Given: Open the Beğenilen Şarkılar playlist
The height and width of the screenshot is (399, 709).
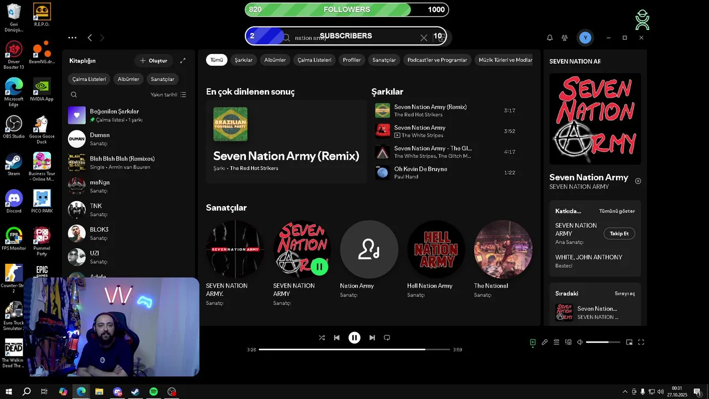Looking at the screenshot, I should click(129, 115).
